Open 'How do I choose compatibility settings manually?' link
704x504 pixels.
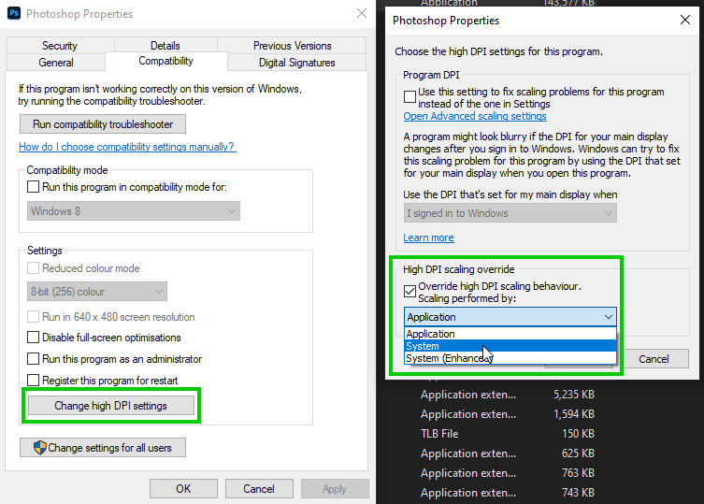tap(126, 147)
